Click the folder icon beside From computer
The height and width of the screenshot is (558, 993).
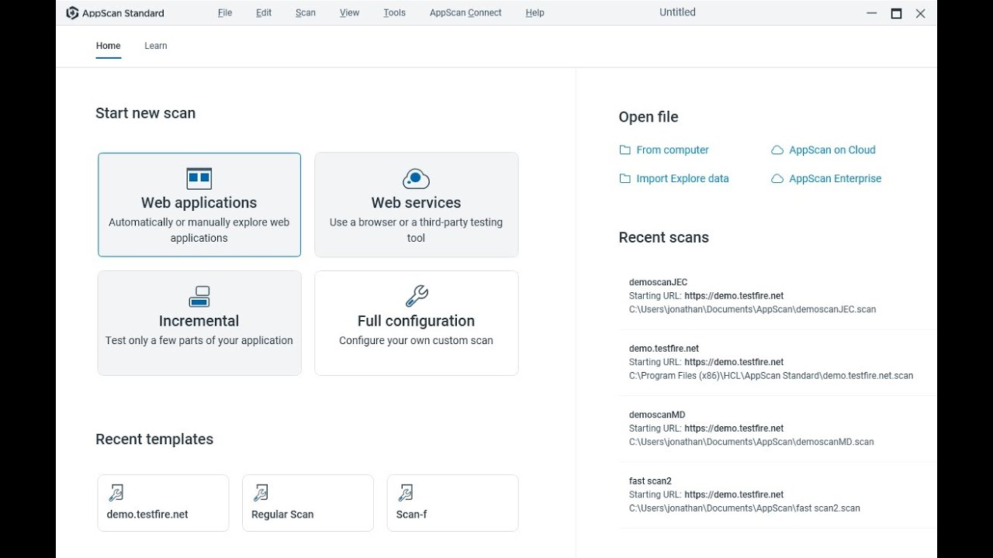625,150
